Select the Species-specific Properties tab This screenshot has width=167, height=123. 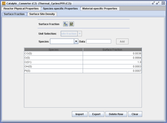coord(60,9)
